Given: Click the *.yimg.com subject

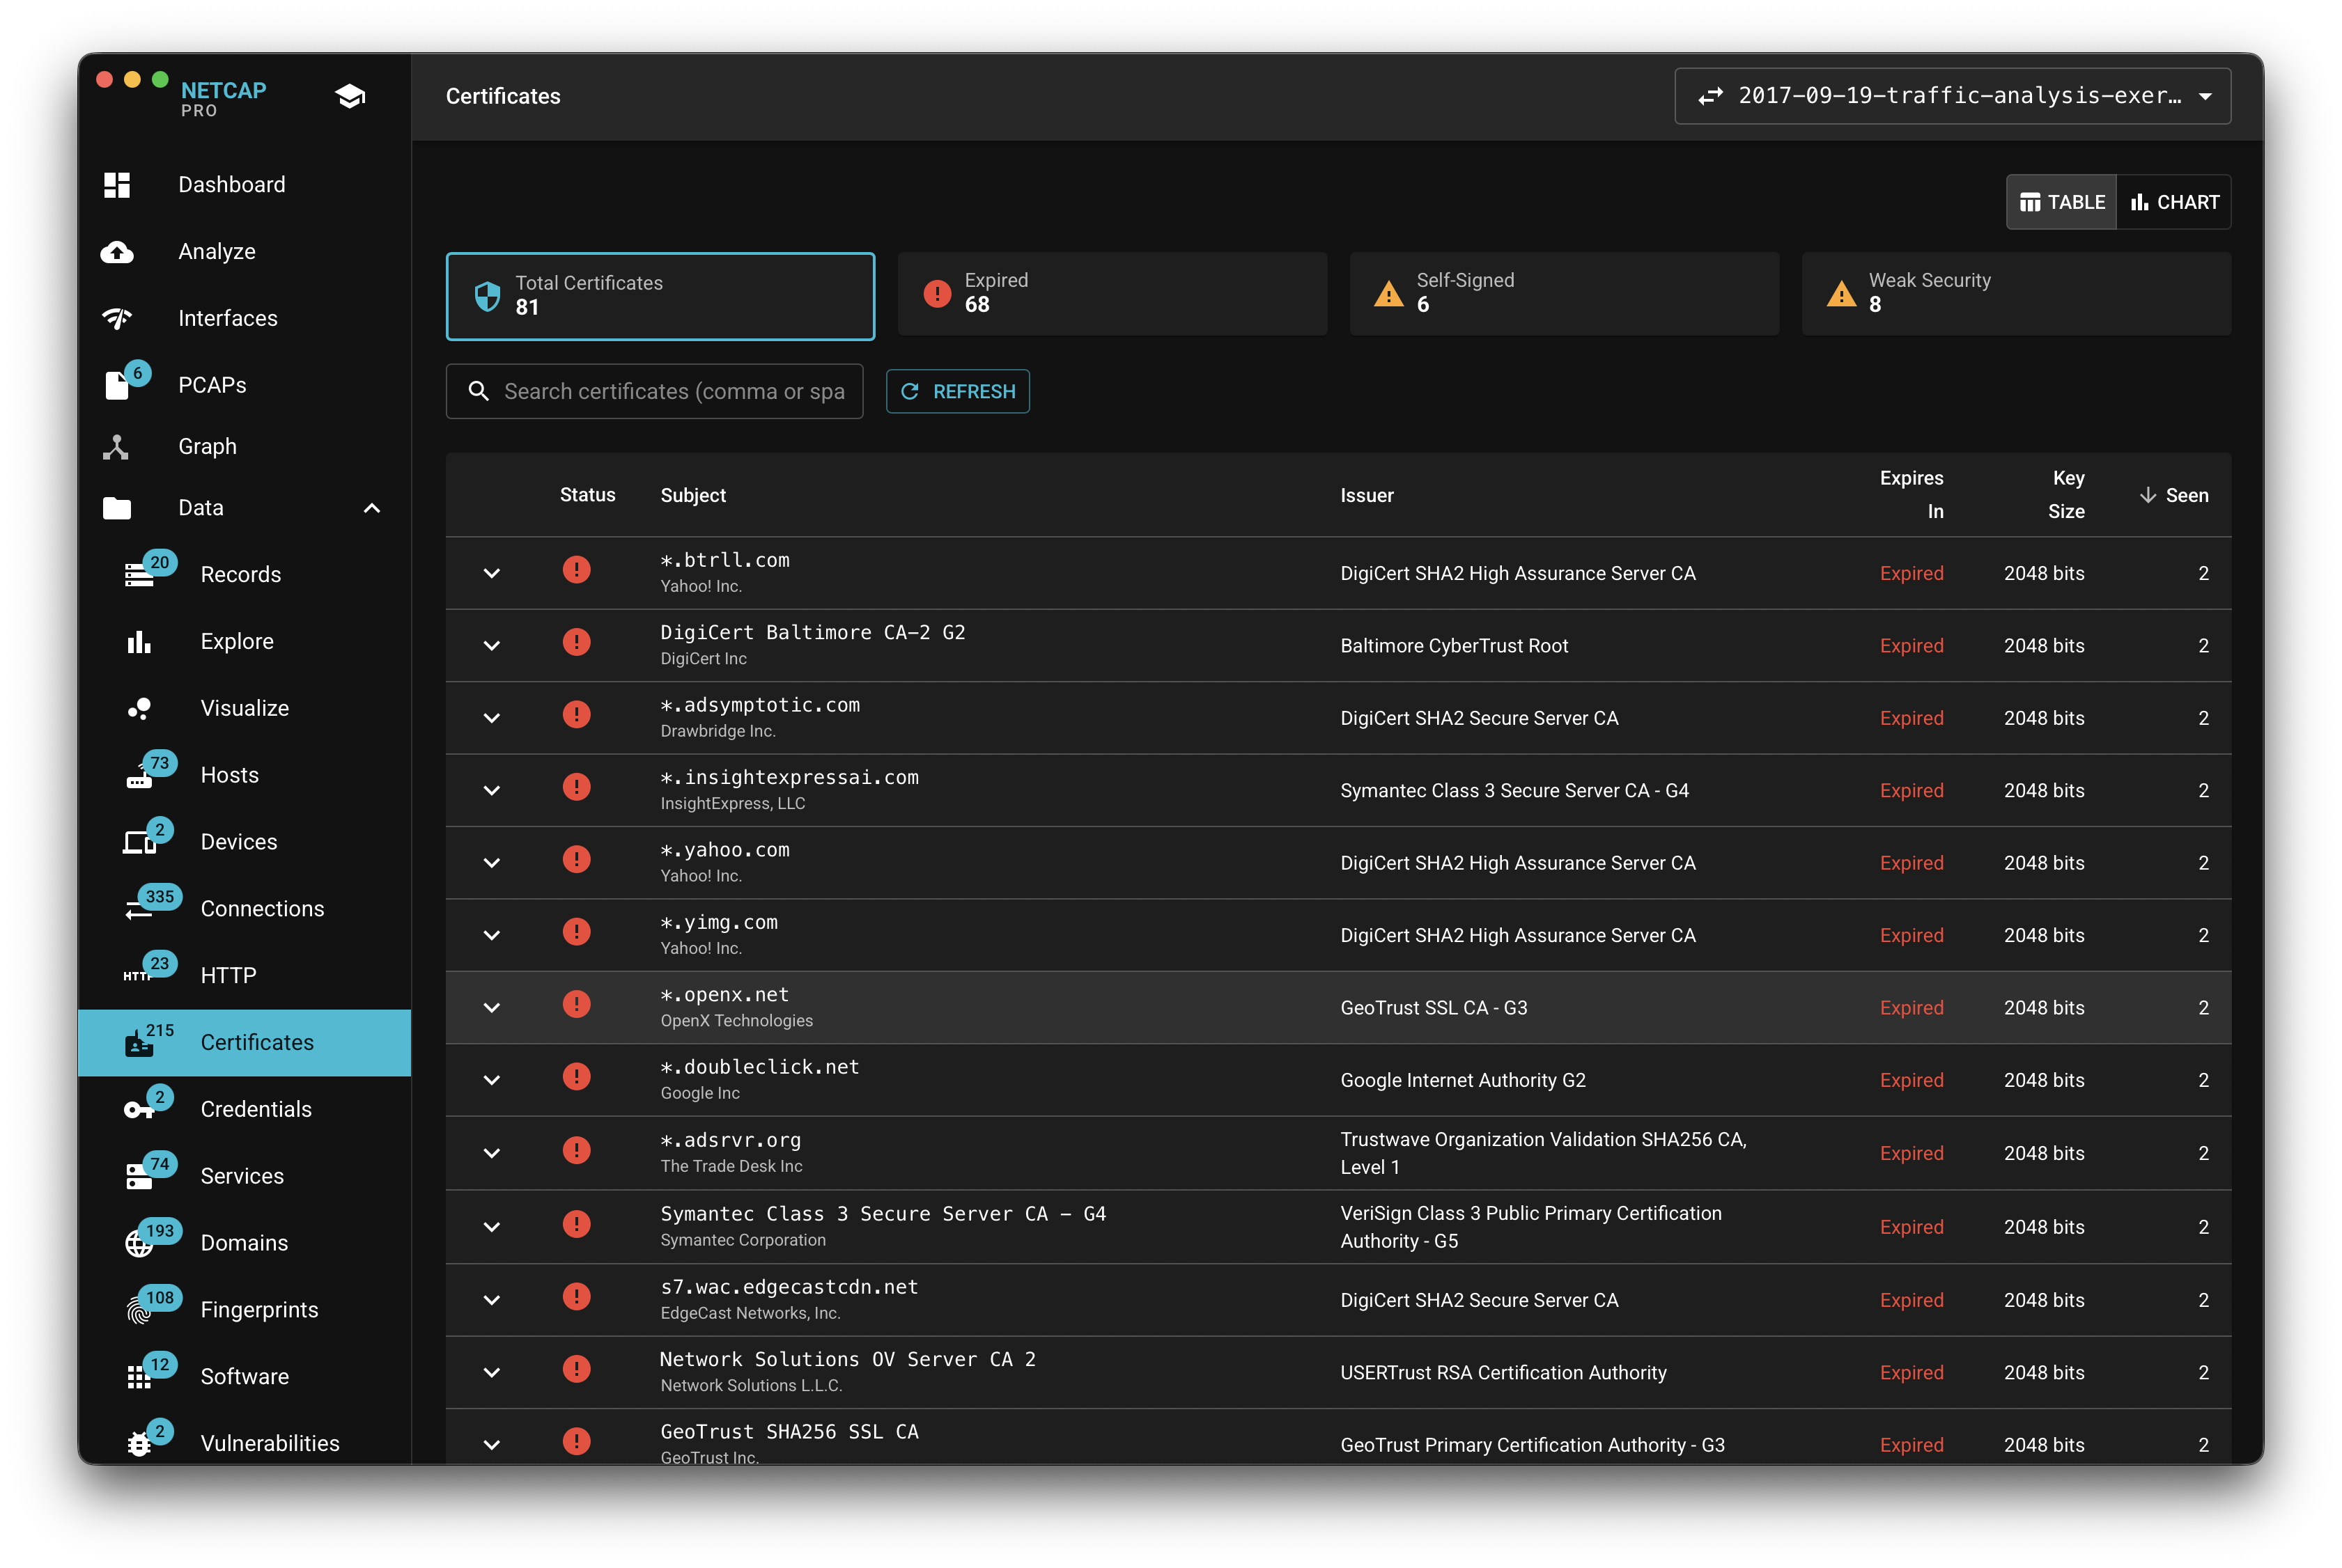Looking at the screenshot, I should [x=718, y=922].
